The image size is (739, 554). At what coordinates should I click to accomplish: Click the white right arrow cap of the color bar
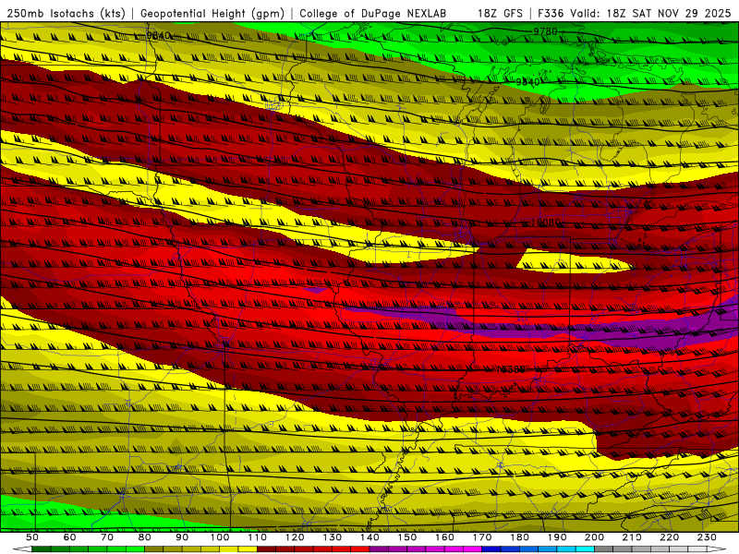(718, 549)
